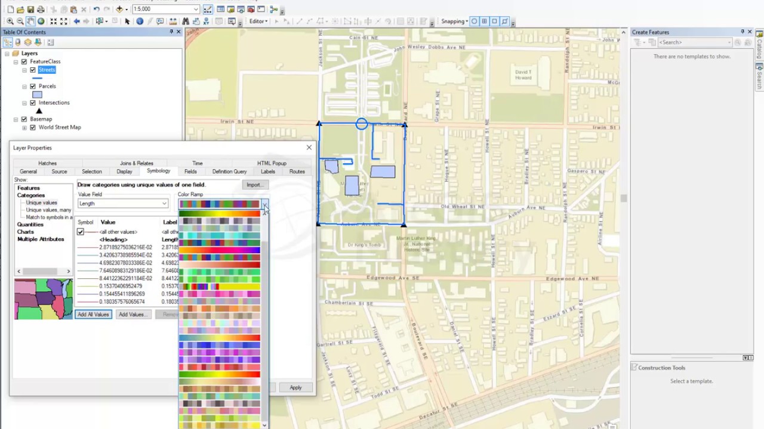The height and width of the screenshot is (429, 764).
Task: Switch to List By Visibility
Action: [x=28, y=42]
